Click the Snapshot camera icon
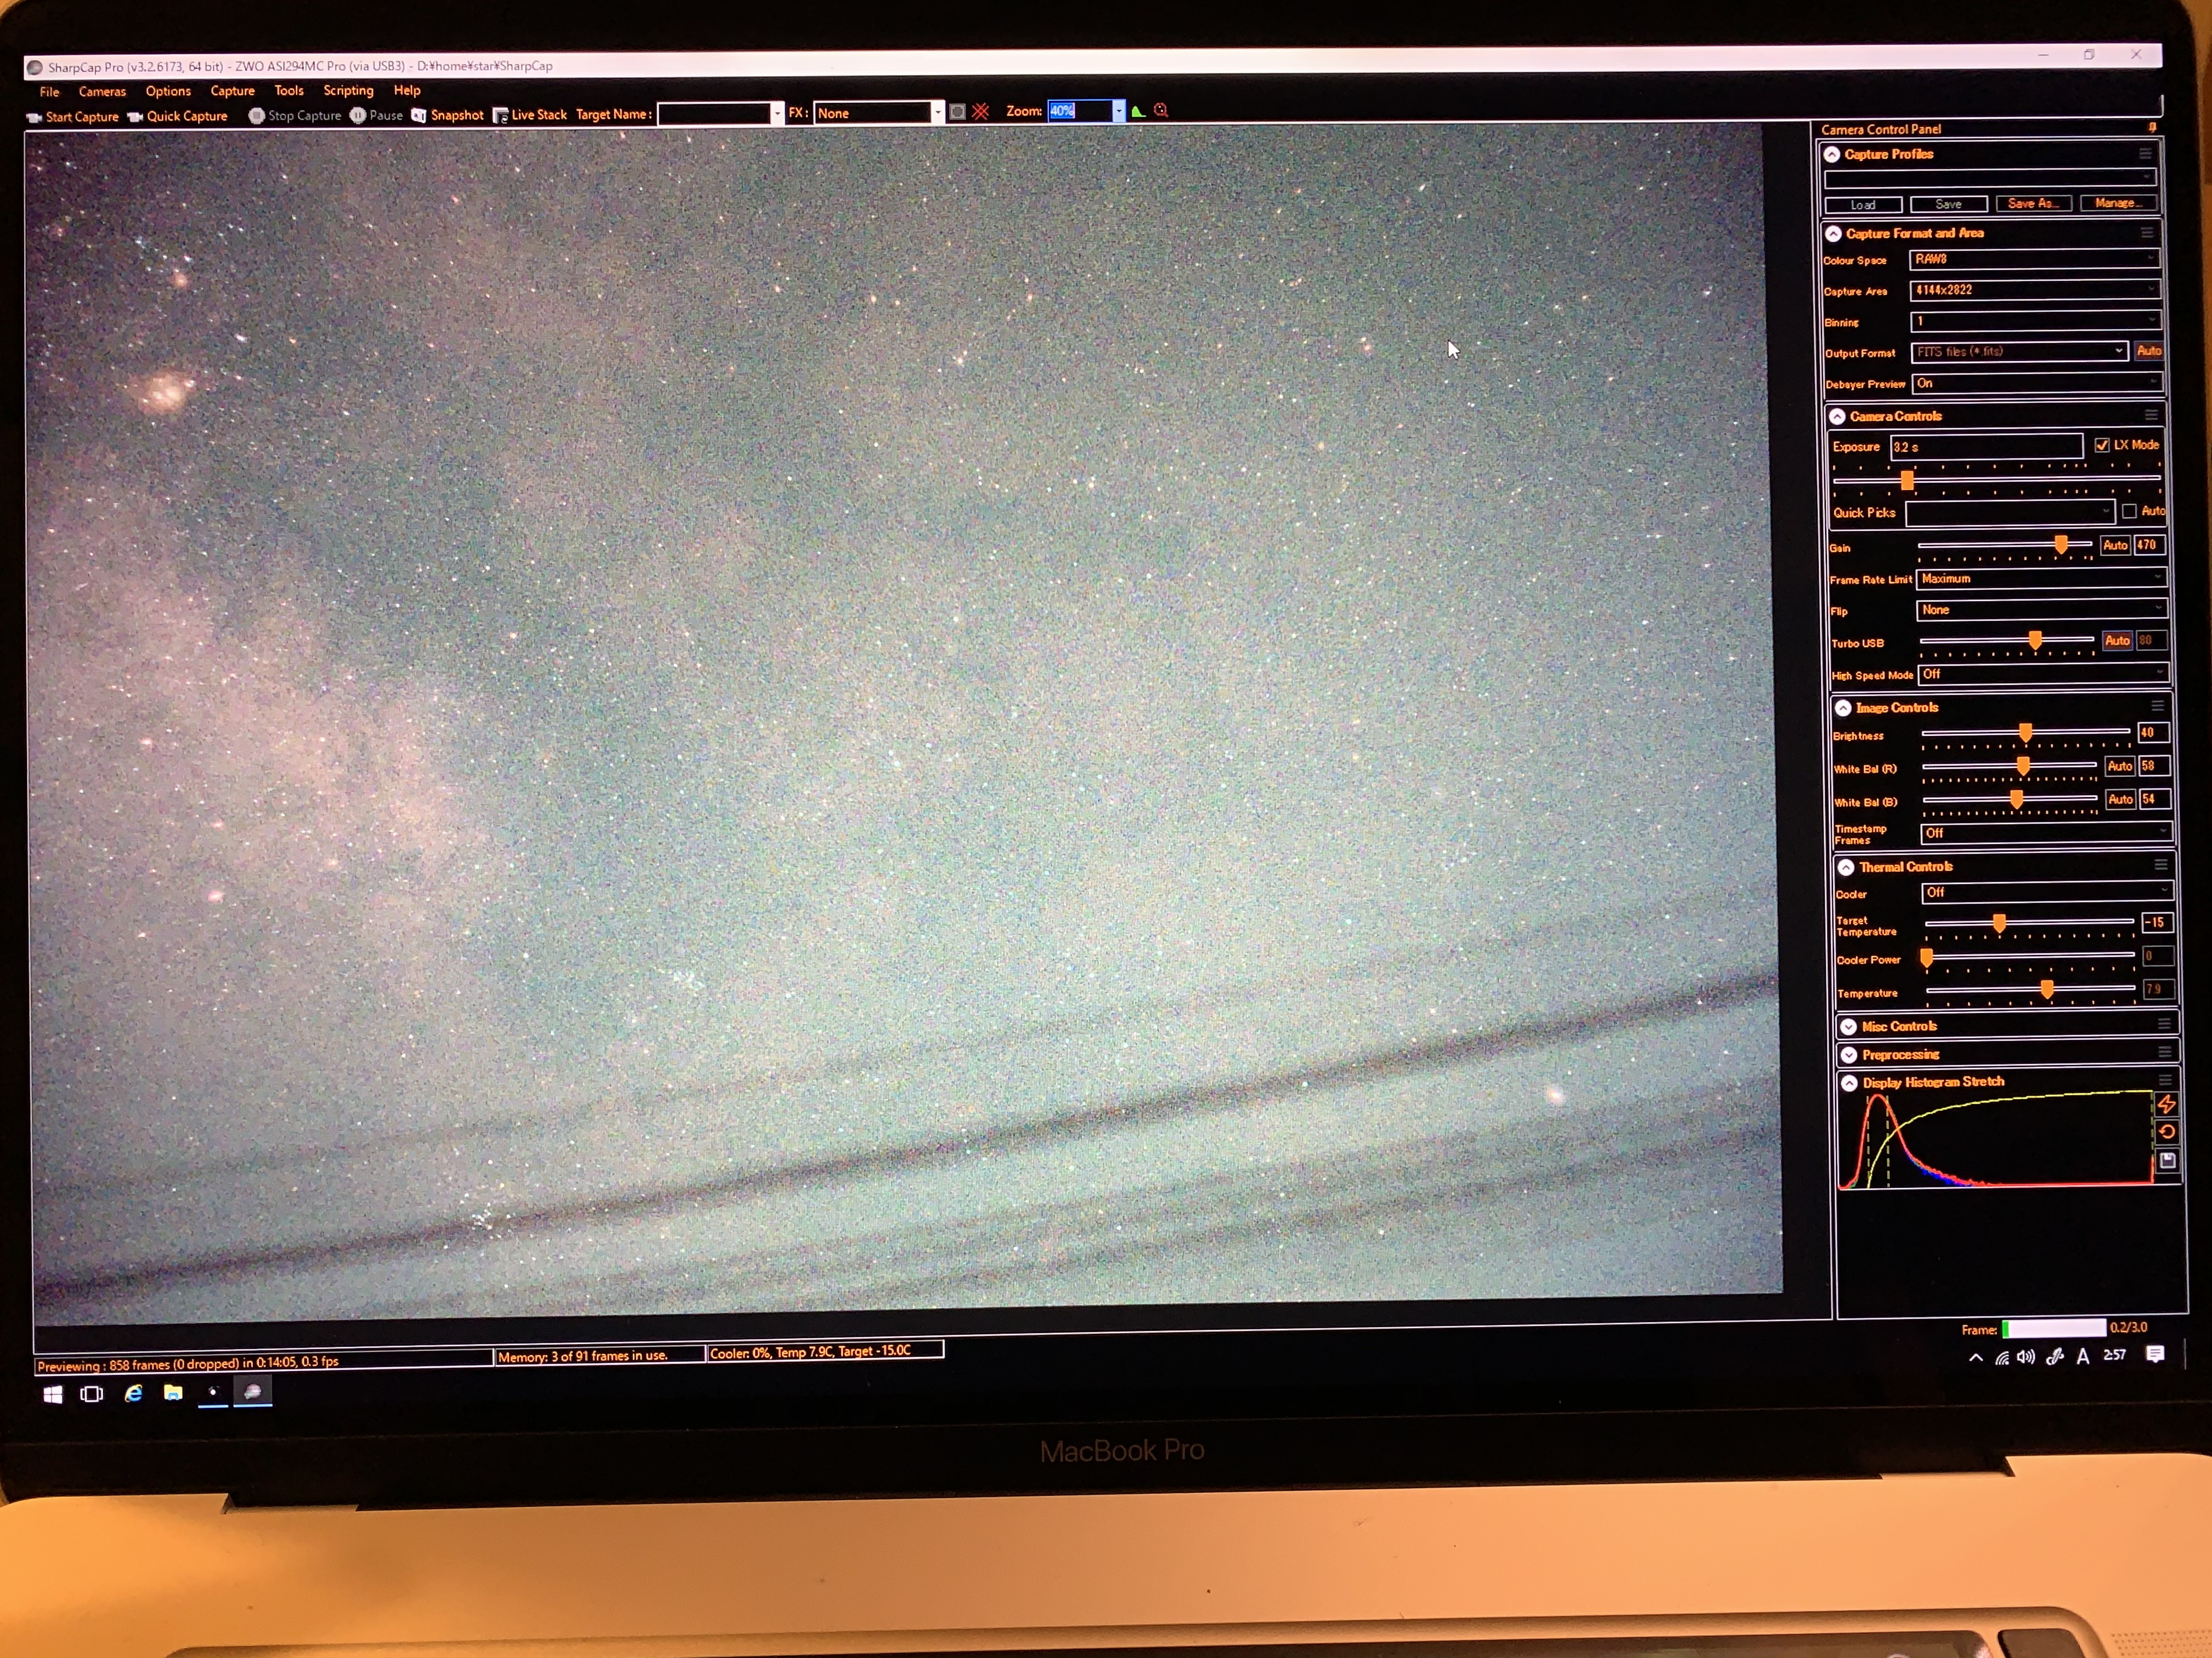This screenshot has width=2212, height=1658. (419, 116)
